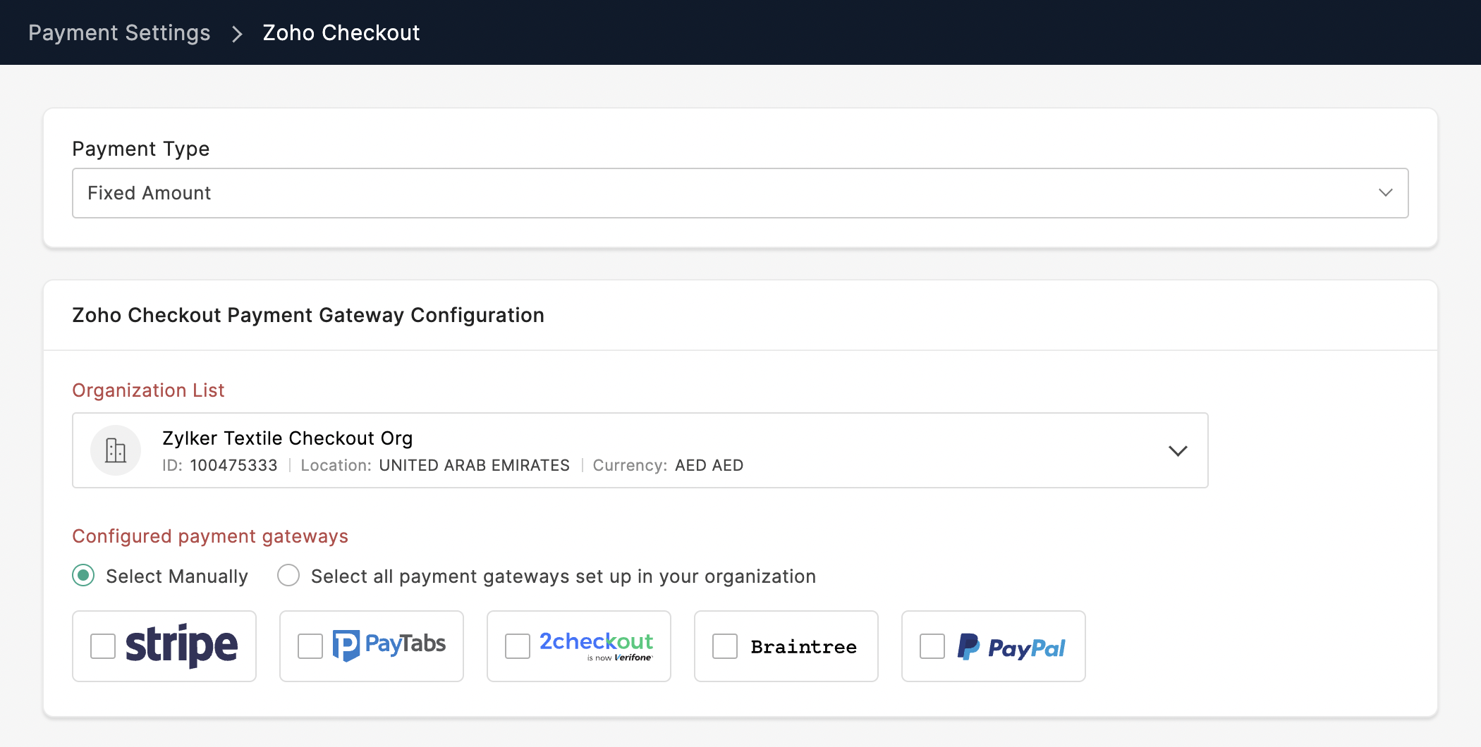1481x747 pixels.
Task: Enable the Stripe gateway checkbox
Action: tap(103, 646)
